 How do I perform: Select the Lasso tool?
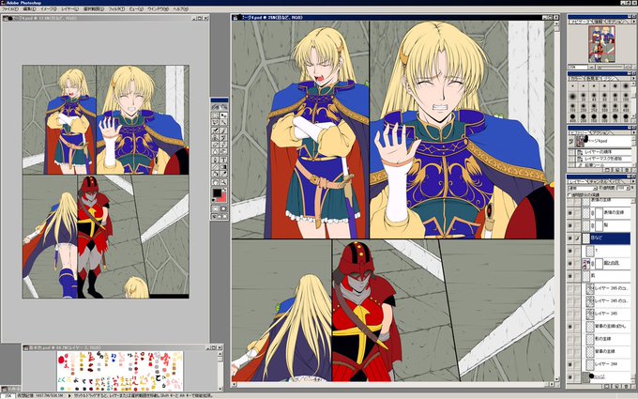(215, 122)
